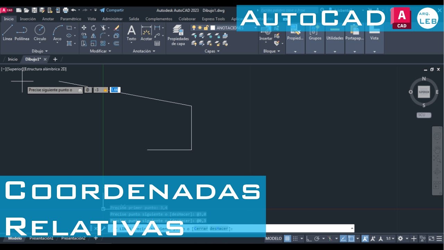Choose the hatch tool in Dibujo panel
The image size is (444, 250).
tap(69, 43)
